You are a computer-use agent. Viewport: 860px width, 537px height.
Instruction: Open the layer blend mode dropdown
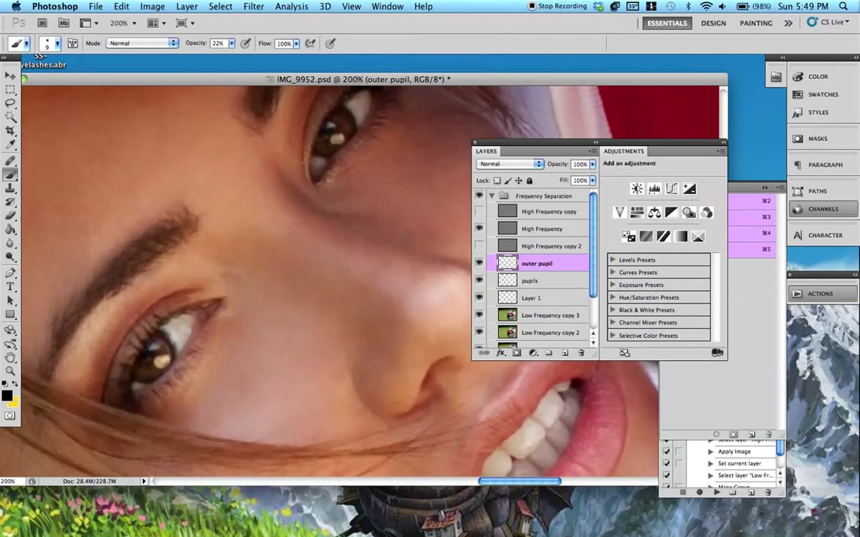coord(510,164)
